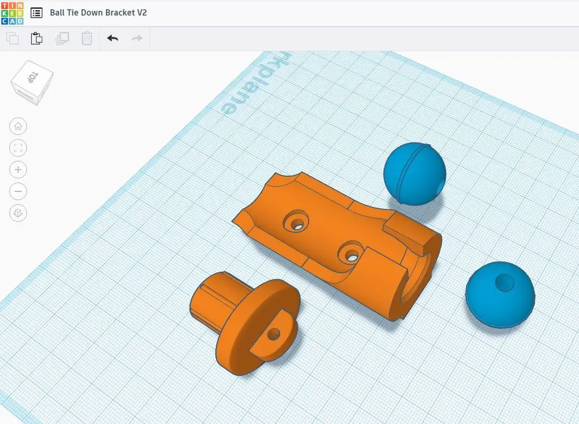Select the blue sphere with groove
The height and width of the screenshot is (424, 579).
click(x=416, y=173)
